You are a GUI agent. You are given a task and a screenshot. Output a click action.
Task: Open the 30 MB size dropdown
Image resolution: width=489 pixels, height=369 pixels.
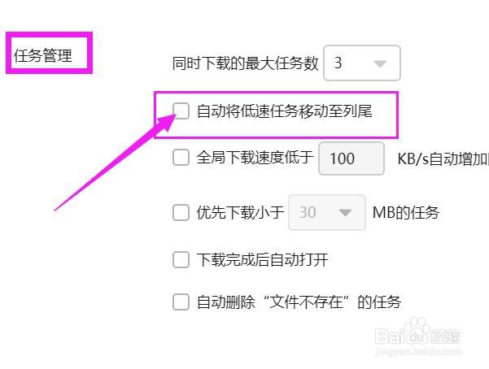pos(327,213)
